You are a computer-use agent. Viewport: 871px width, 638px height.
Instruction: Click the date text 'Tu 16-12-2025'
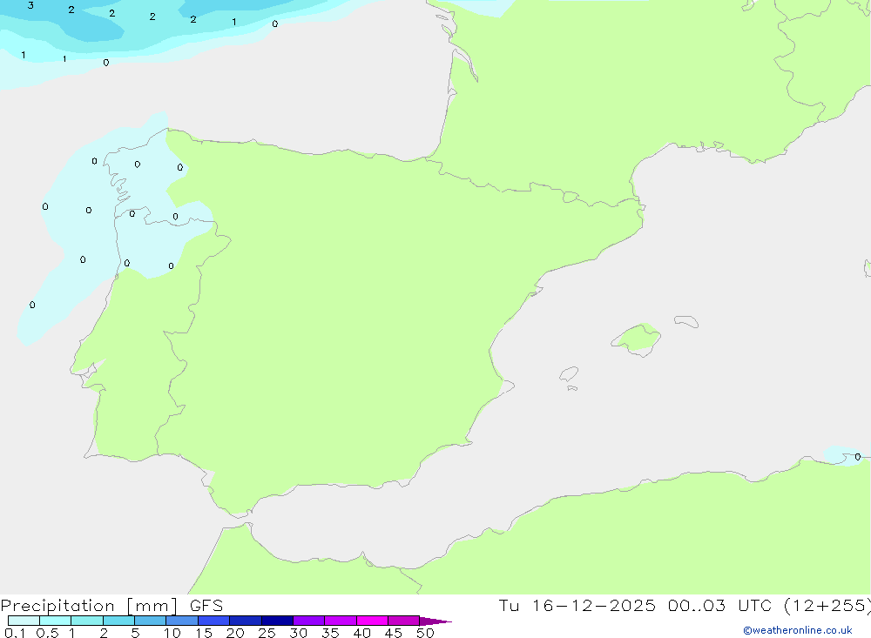[x=577, y=606]
